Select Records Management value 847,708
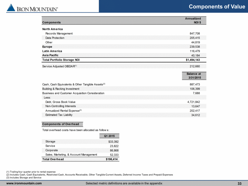This screenshot has width=248, height=186. tap(195, 33)
